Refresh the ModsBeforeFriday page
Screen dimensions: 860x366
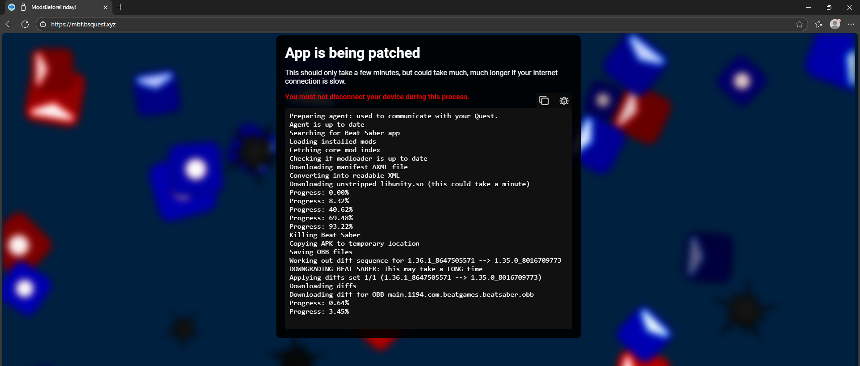(25, 24)
